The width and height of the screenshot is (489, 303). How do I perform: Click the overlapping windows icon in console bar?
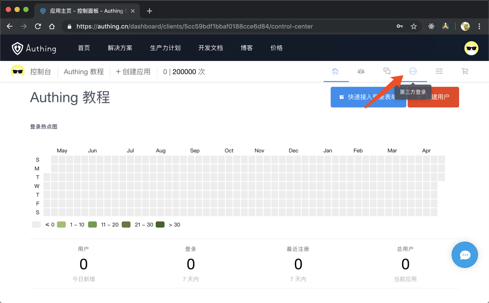[387, 71]
